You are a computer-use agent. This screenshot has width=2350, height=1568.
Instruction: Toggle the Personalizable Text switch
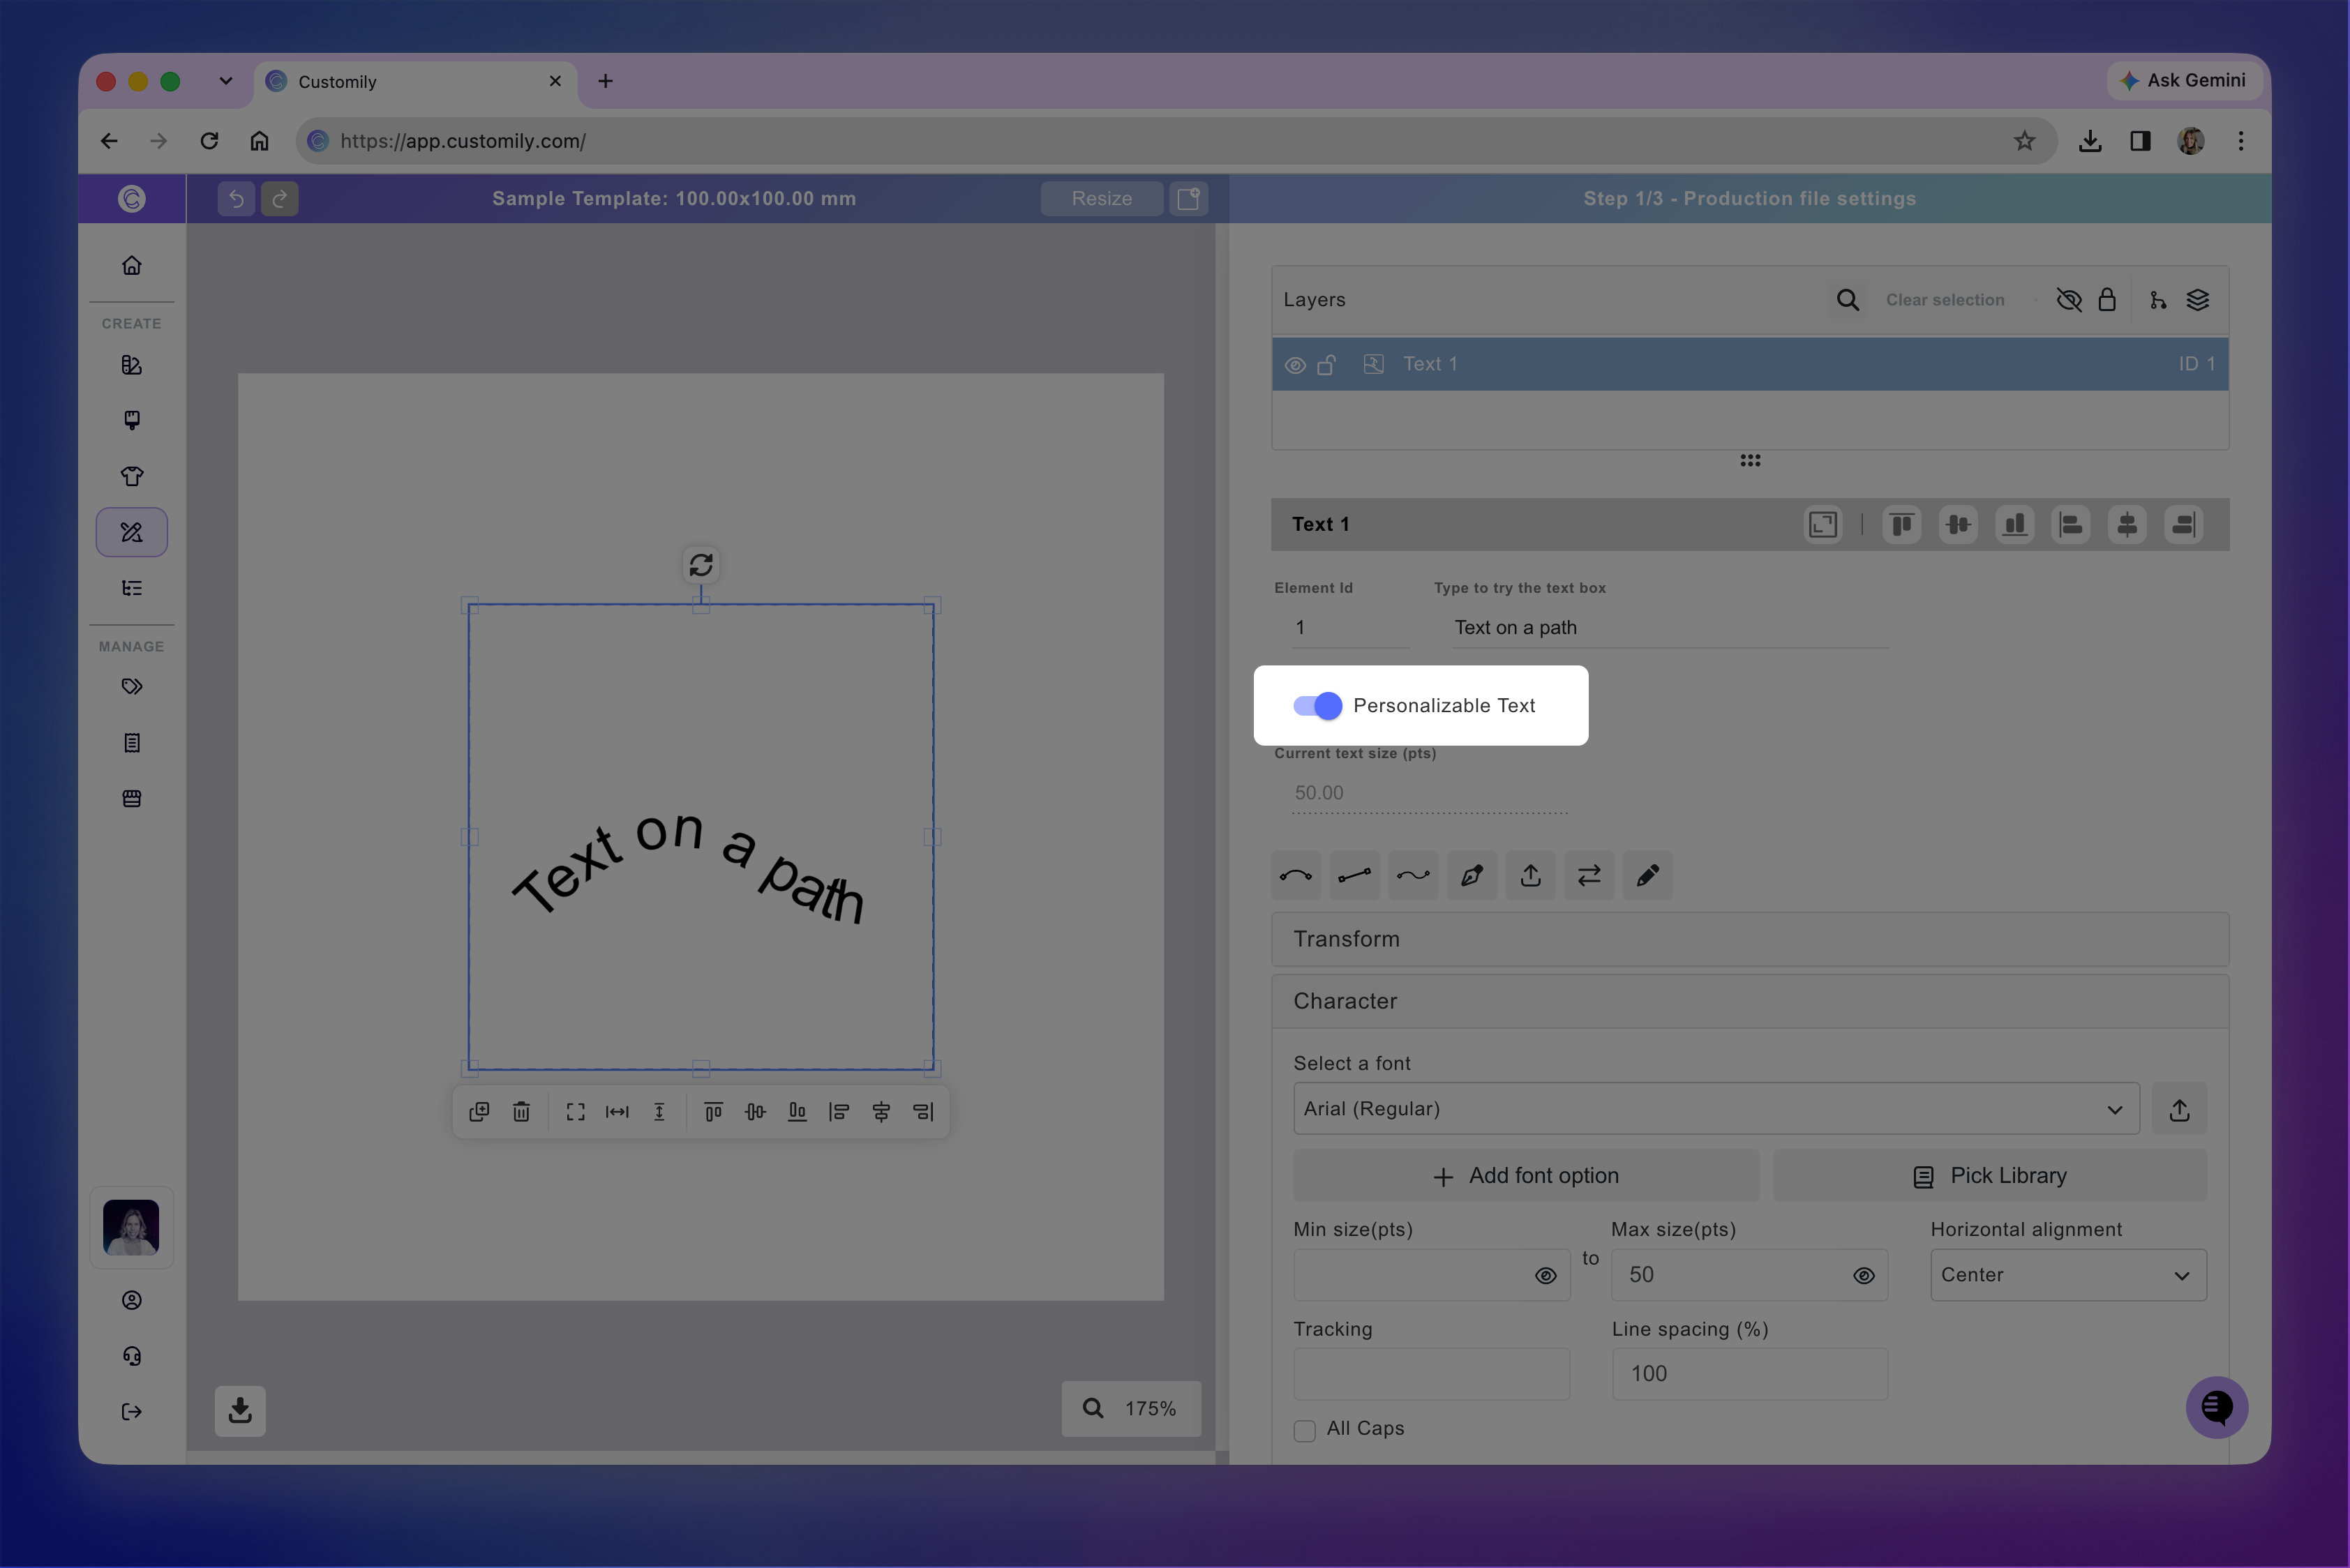click(x=1317, y=706)
